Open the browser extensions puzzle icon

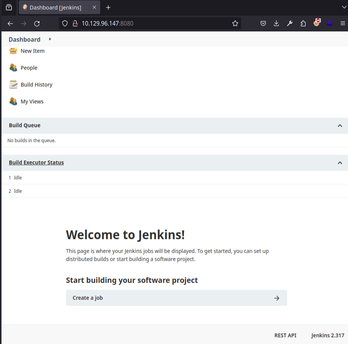[303, 24]
